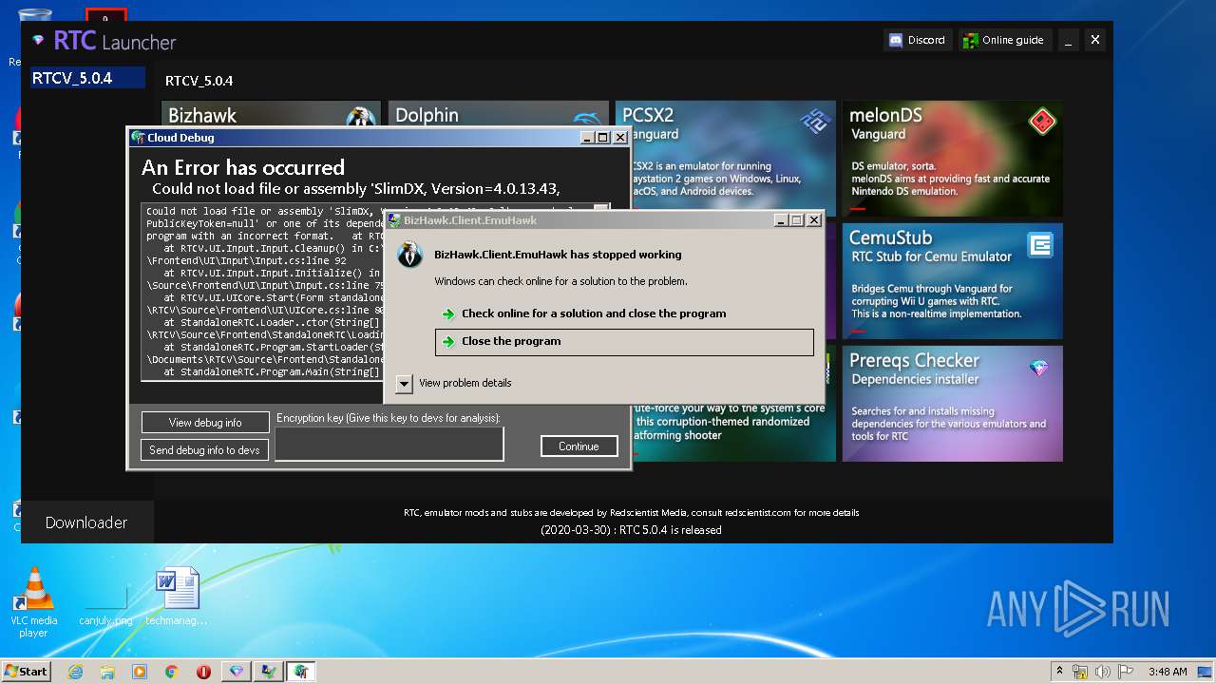Click View debug info button

(205, 423)
